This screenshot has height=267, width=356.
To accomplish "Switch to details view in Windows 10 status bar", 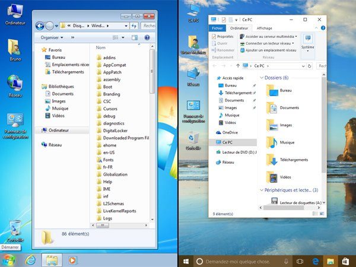I will pos(315,214).
